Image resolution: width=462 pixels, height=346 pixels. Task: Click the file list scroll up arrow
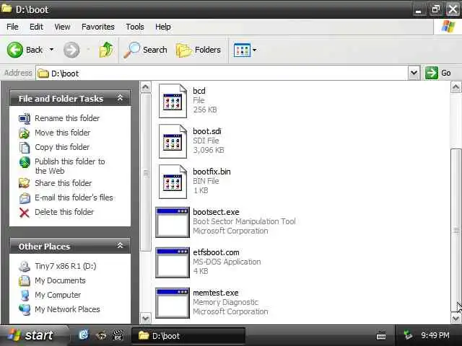tap(456, 87)
